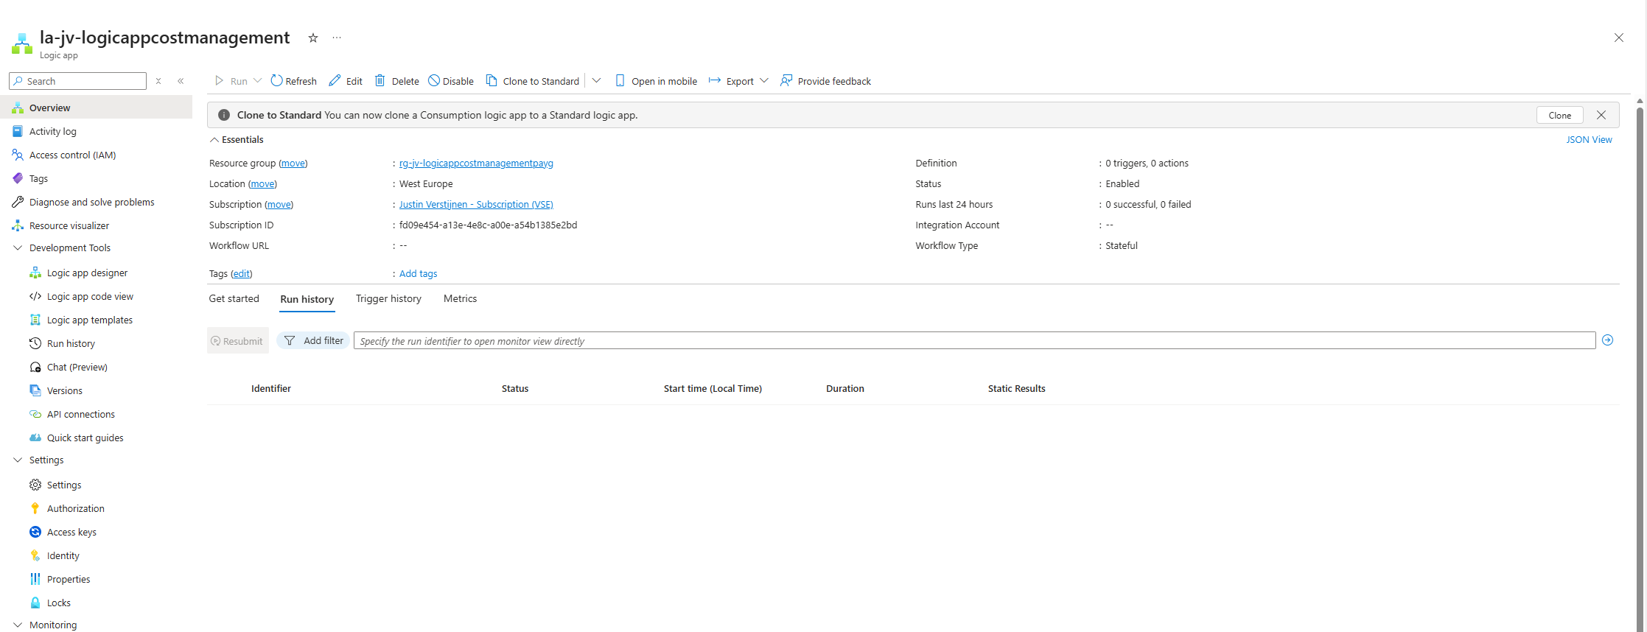1647x632 pixels.
Task: Click the Edit pencil icon
Action: 335,80
